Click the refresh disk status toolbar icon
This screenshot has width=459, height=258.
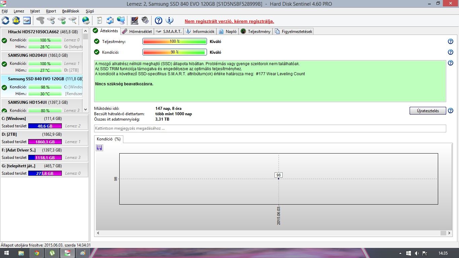click(5, 20)
